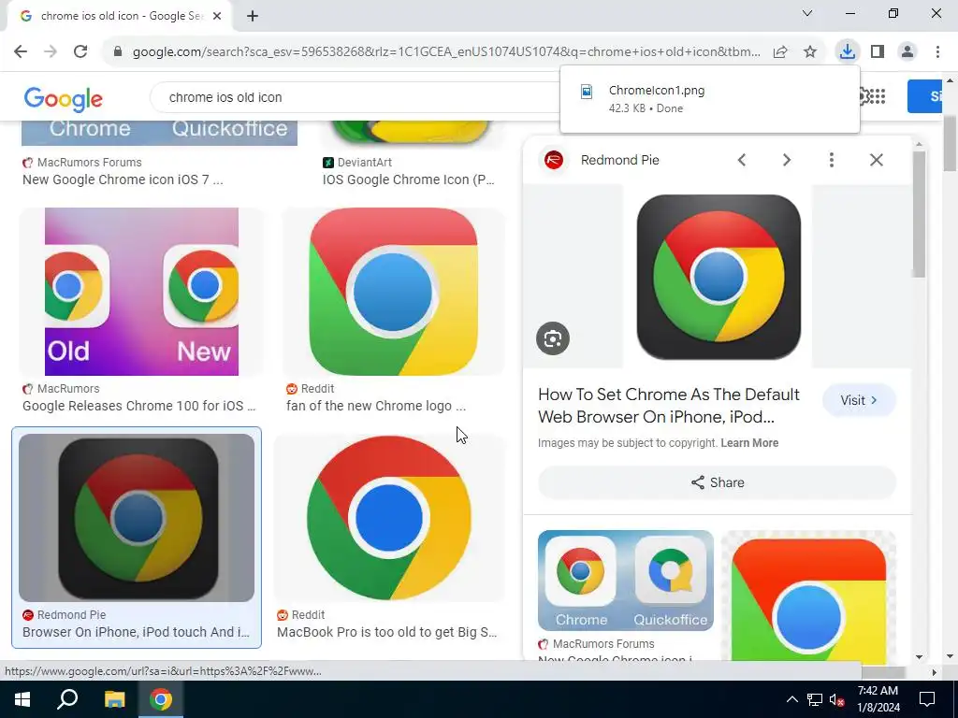Image resolution: width=958 pixels, height=718 pixels.
Task: Open the notification center icon
Action: tap(927, 699)
